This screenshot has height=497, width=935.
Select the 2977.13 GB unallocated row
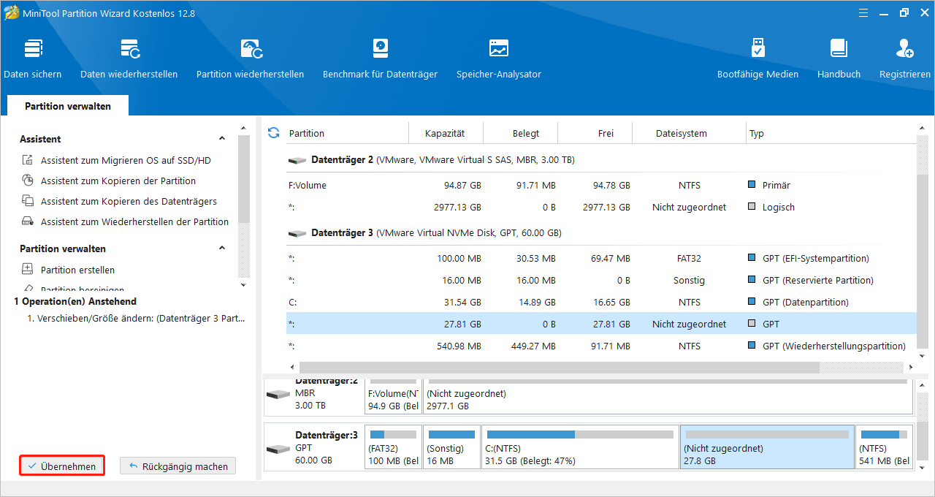click(601, 207)
